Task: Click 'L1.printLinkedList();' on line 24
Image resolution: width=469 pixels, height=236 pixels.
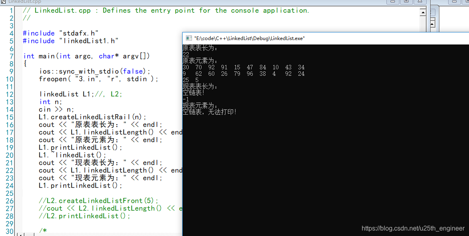Action: tap(81, 186)
